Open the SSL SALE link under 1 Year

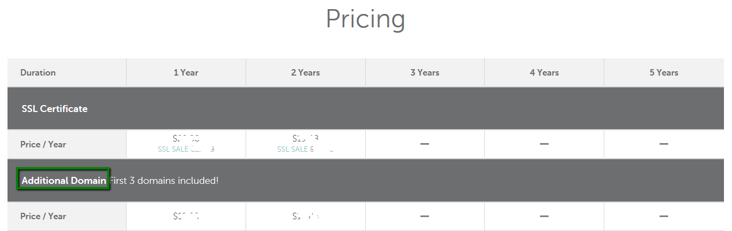[x=186, y=149]
